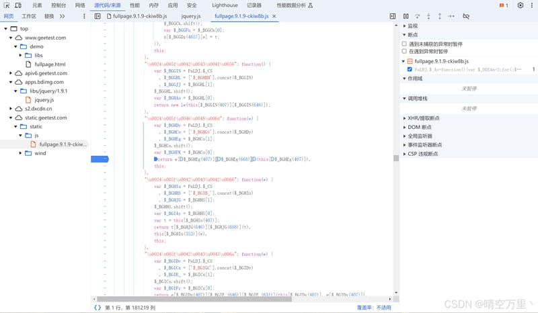Pause script execution
Screen dimensions: 538x313
coord(406,16)
